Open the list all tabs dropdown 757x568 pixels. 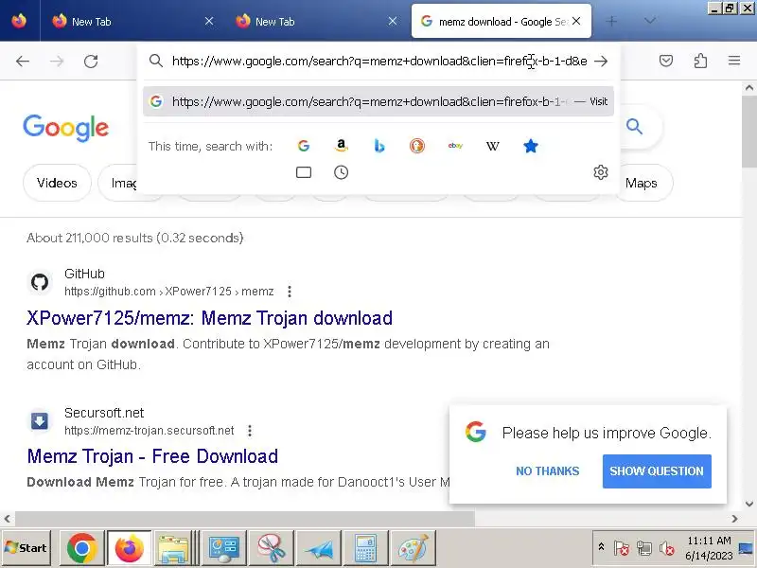(650, 21)
